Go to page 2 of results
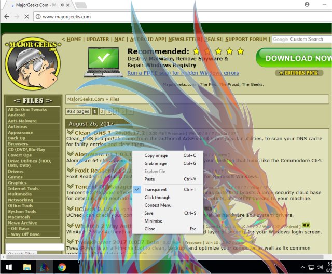Screen dimensions: 332x274 102,111
